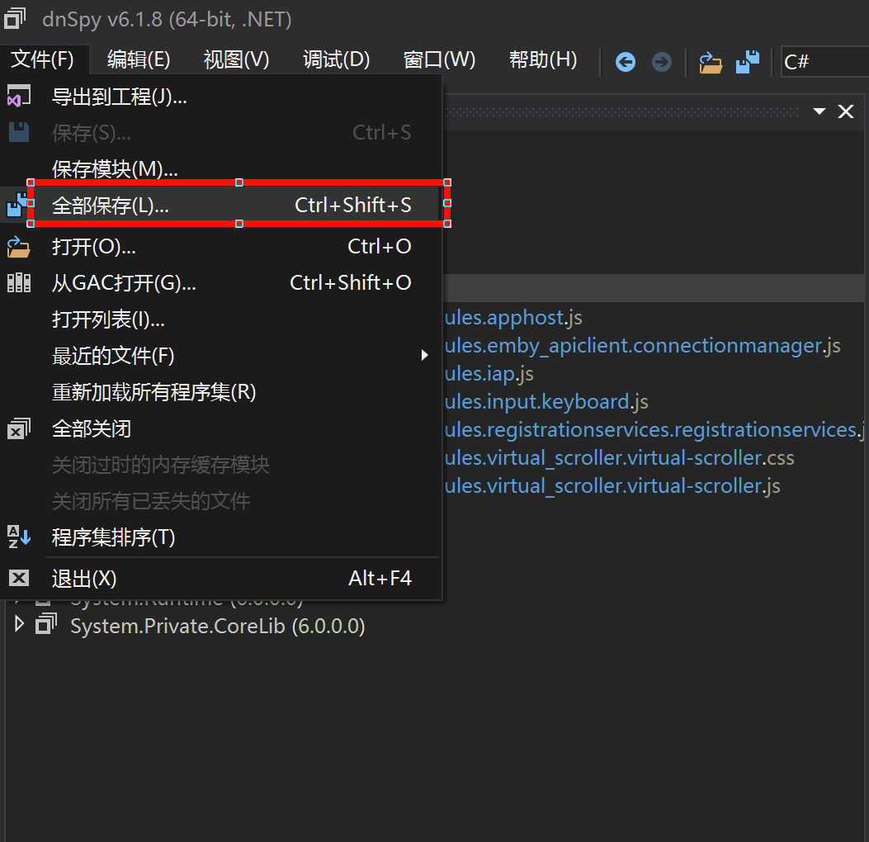
Task: Open the C# language dropdown
Action: coord(824,62)
